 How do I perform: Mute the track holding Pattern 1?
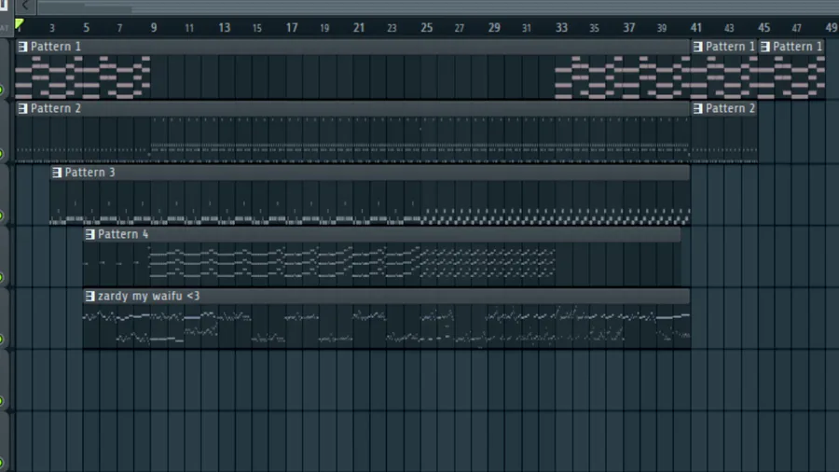[x=2, y=90]
